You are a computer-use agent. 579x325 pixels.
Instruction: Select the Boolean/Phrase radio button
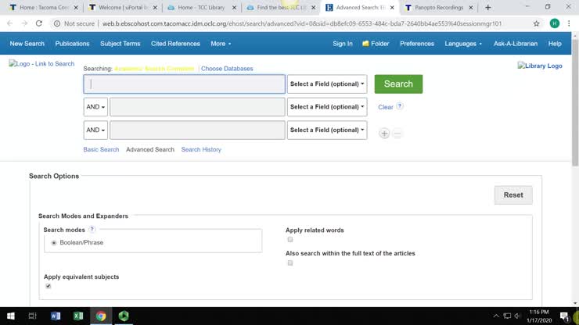54,243
